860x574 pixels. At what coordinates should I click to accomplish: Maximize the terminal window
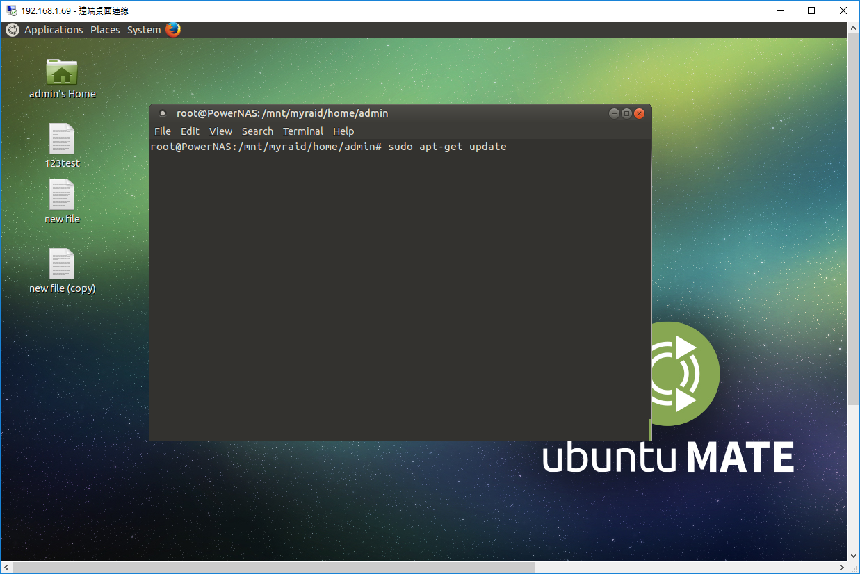click(626, 113)
